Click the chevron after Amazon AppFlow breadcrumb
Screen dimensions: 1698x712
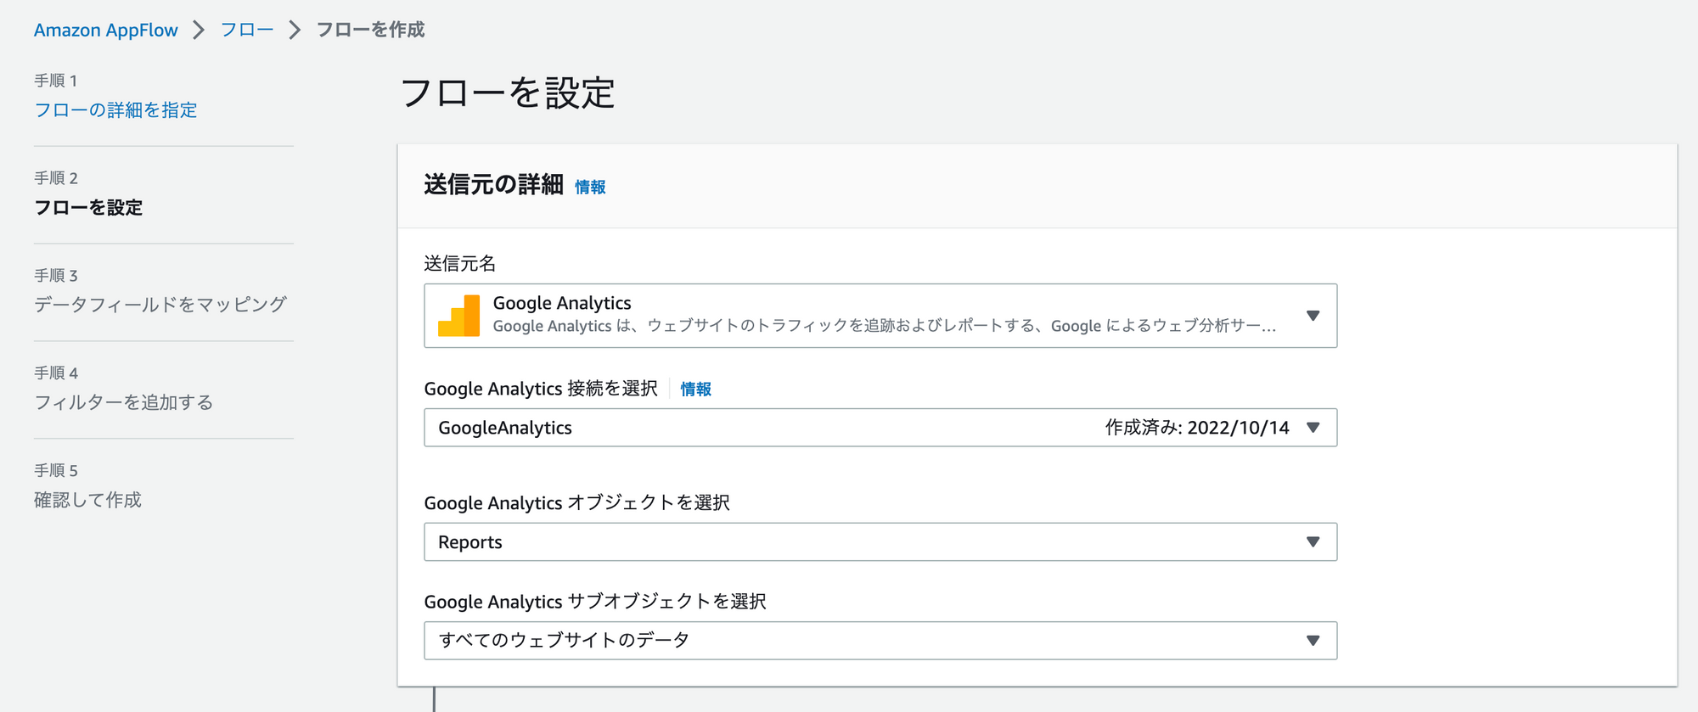tap(199, 31)
